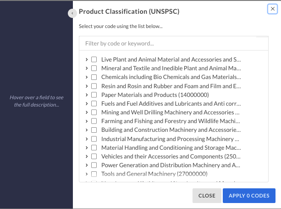Viewport: 281px width, 209px height.
Task: Check Tools and General Machinery box
Action: point(94,174)
